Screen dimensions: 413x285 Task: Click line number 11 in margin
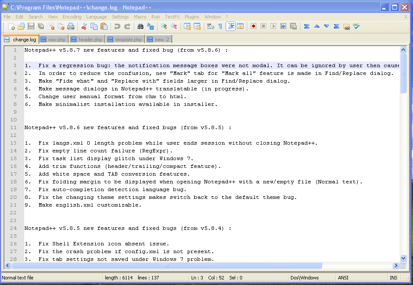tap(13, 127)
